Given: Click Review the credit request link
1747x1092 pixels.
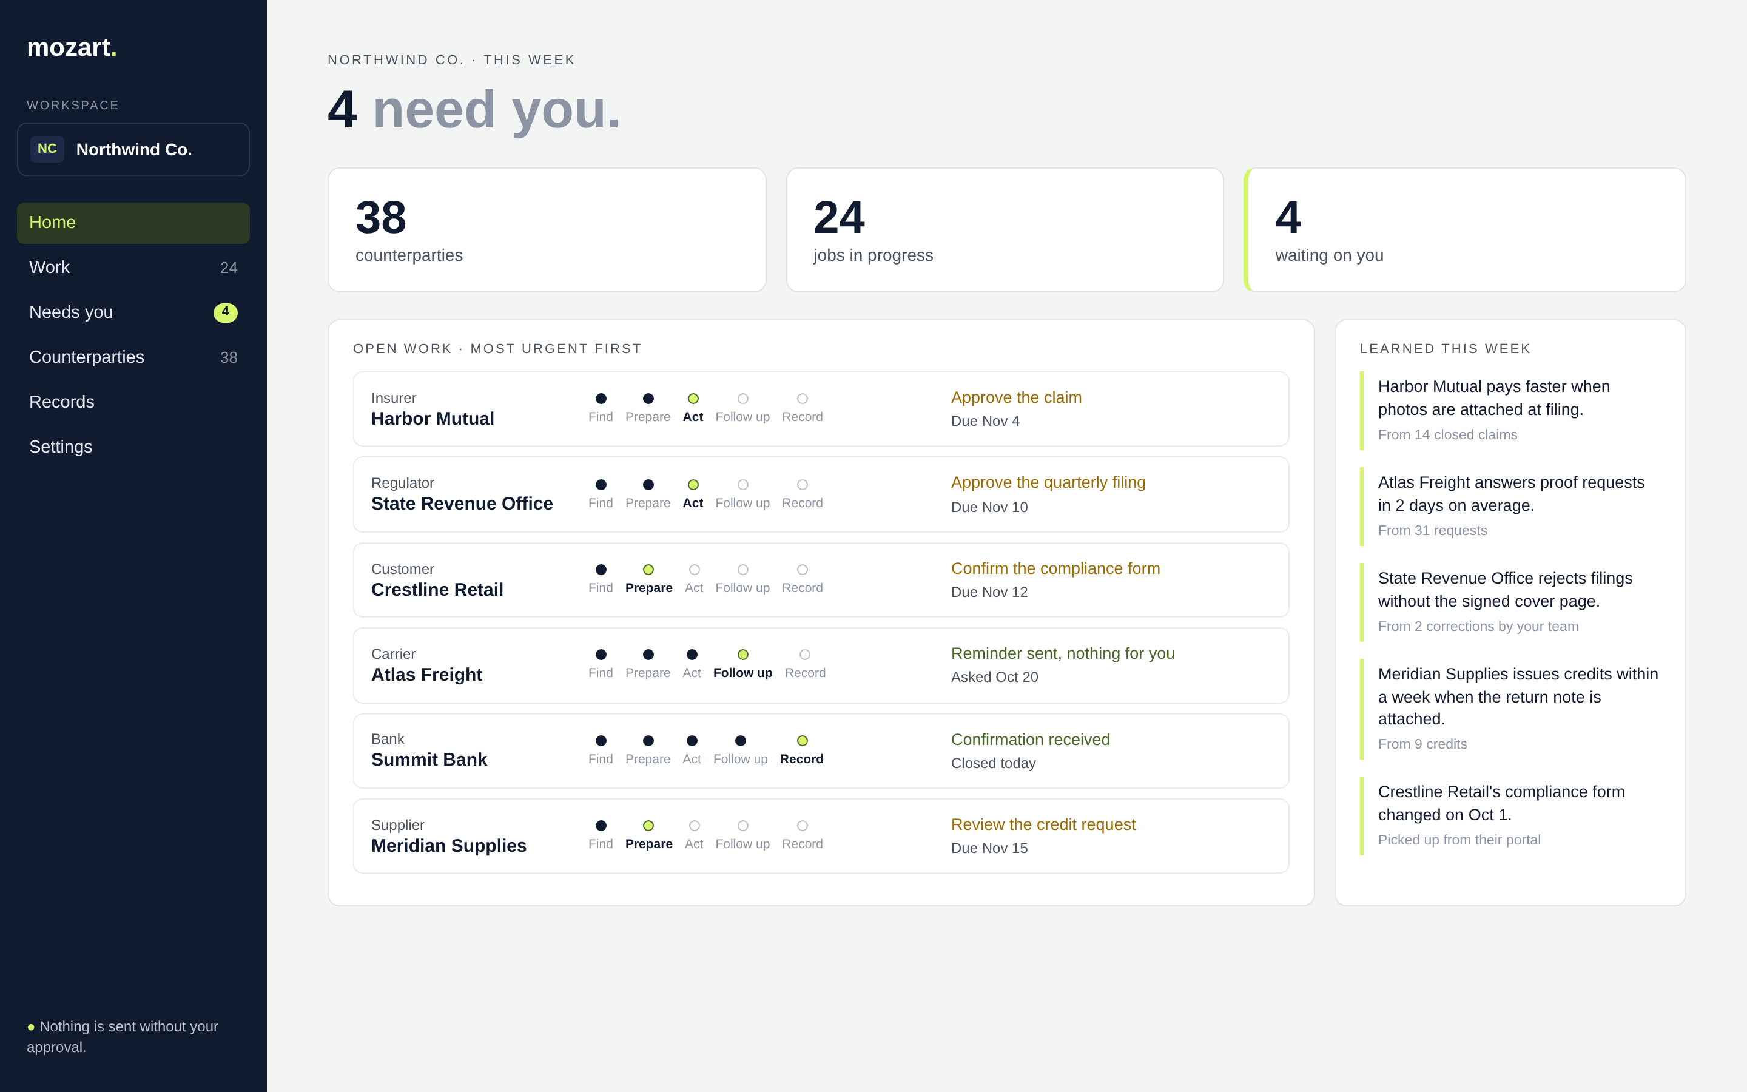Looking at the screenshot, I should click(1043, 824).
